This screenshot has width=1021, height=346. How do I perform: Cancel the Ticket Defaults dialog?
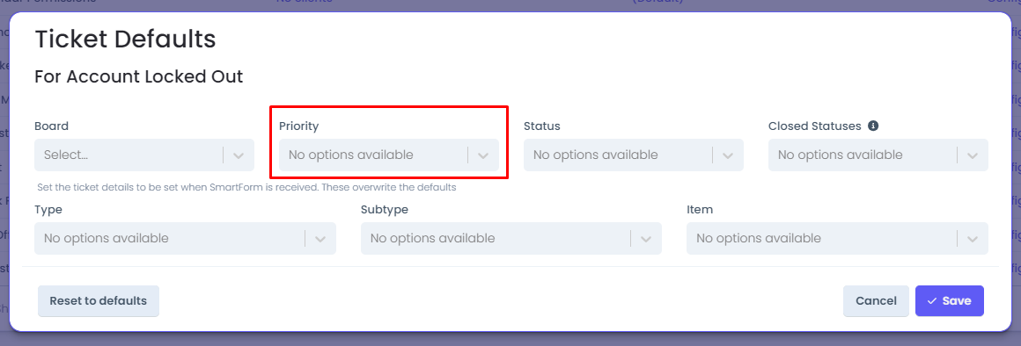point(876,300)
